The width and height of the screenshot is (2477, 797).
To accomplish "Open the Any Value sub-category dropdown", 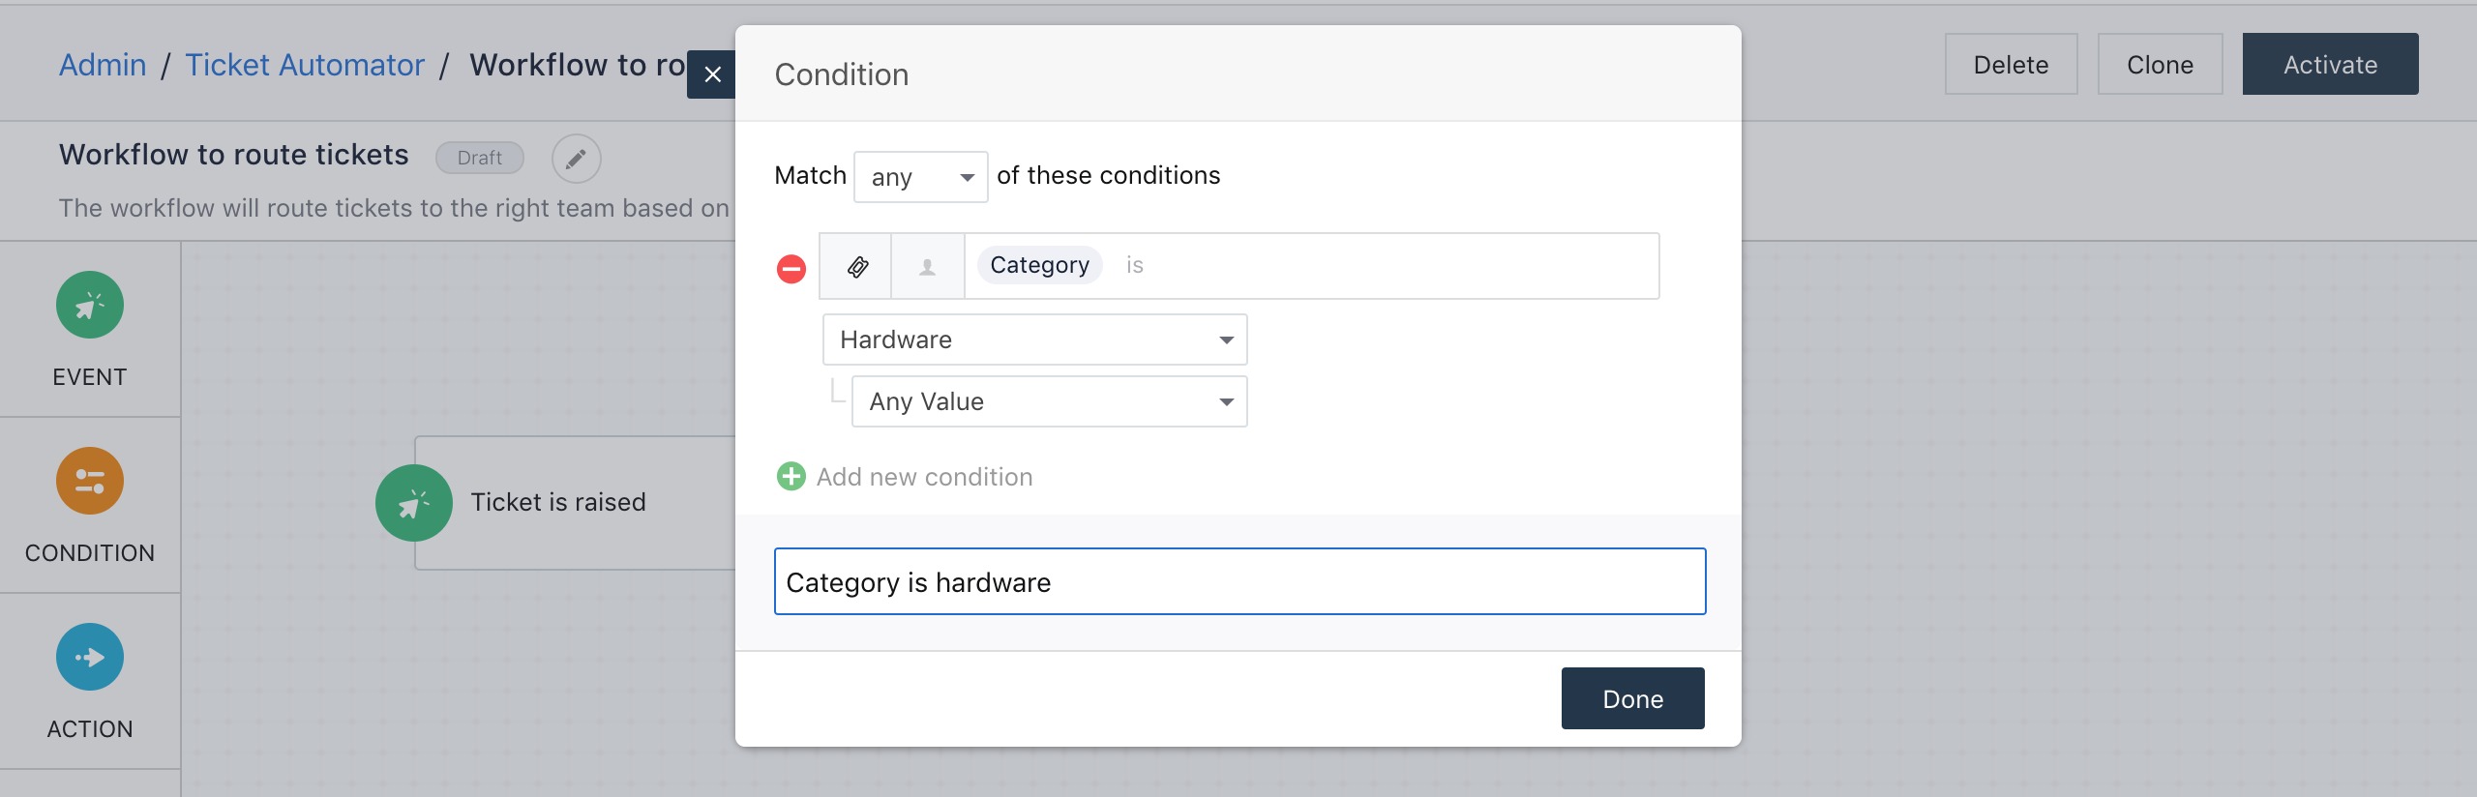I will tap(1049, 401).
